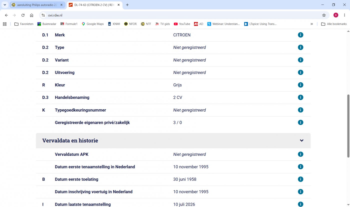Open the KNMI bookmark
Screen dimensions: 350x207
pos(114,24)
